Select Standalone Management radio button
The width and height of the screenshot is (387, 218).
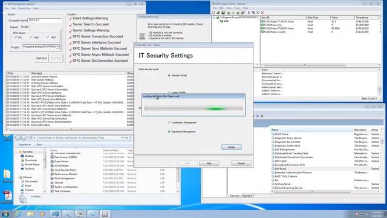(x=169, y=132)
